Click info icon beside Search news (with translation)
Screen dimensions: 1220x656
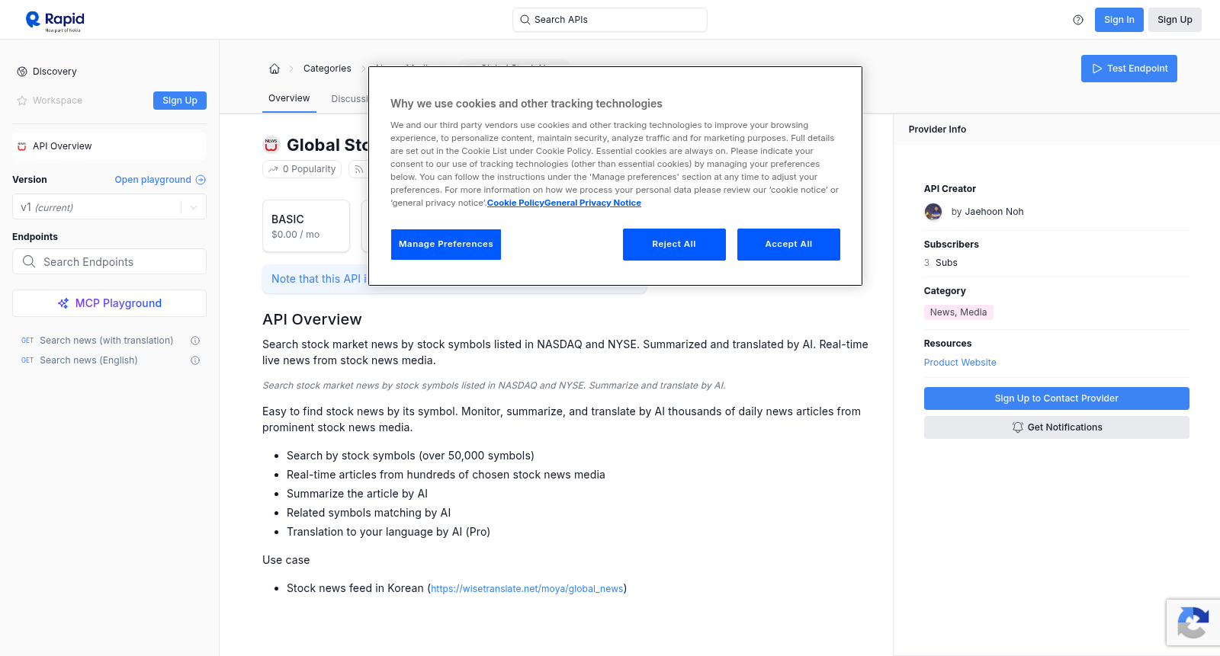coord(195,341)
